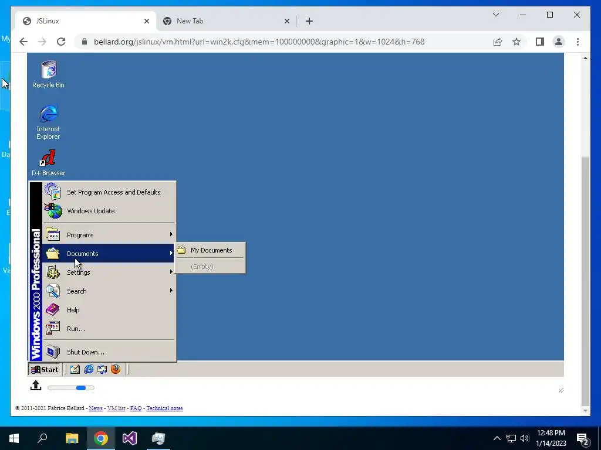Image resolution: width=601 pixels, height=450 pixels.
Task: Click the network tray icon
Action: tap(511, 438)
